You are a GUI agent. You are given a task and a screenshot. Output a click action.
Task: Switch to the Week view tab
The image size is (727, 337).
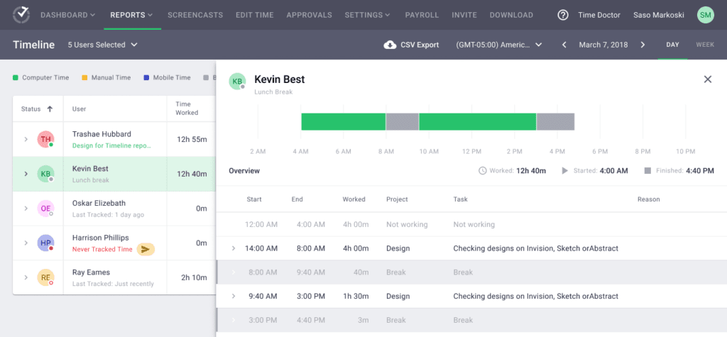[704, 45]
